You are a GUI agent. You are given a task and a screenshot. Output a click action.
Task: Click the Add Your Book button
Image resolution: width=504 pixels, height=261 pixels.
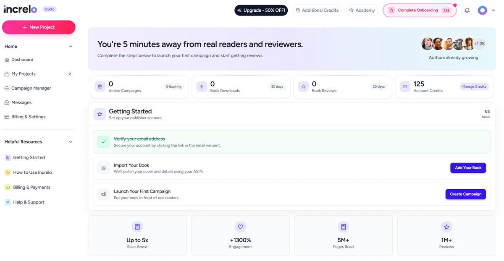[468, 167]
